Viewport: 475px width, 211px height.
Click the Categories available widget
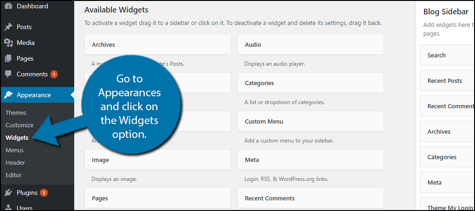(x=310, y=83)
